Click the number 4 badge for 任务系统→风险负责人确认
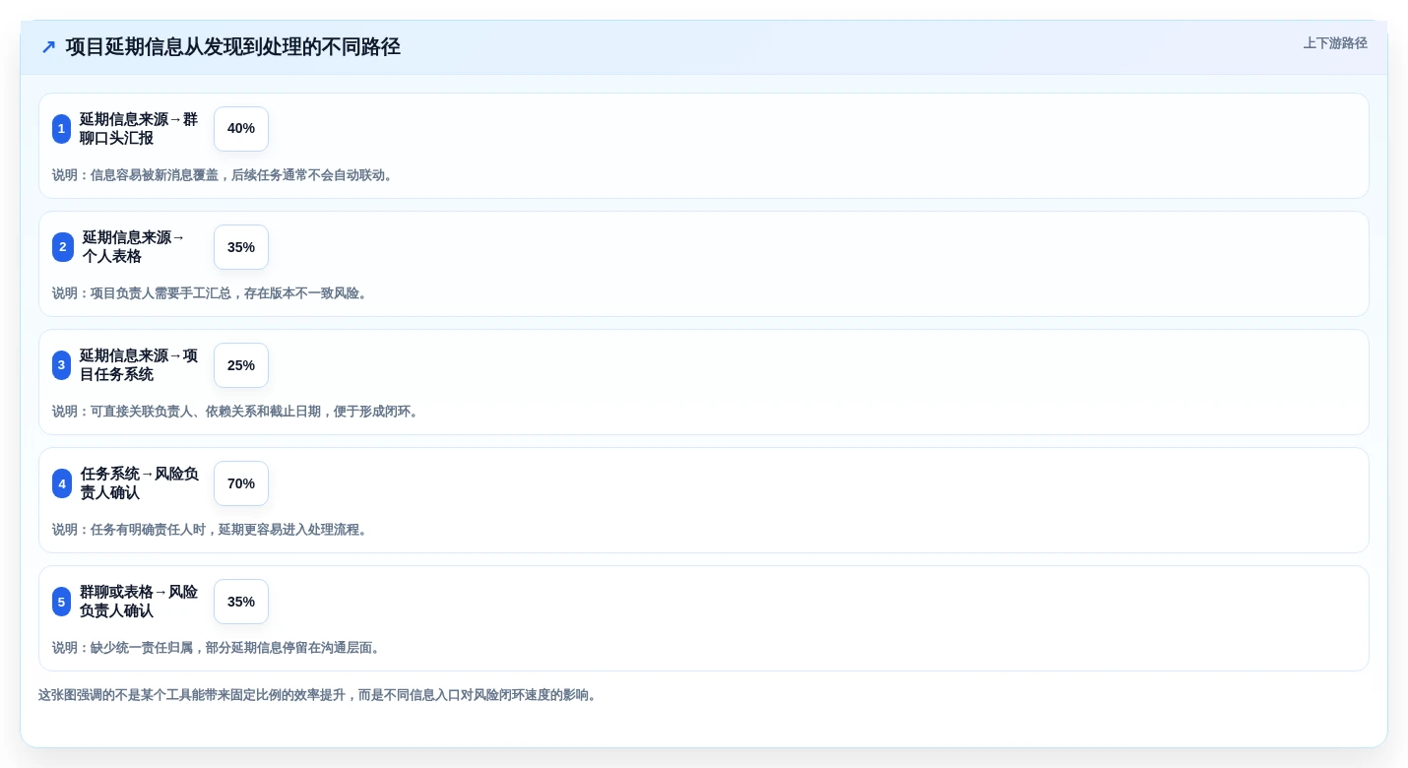Image resolution: width=1408 pixels, height=768 pixels. [x=62, y=483]
